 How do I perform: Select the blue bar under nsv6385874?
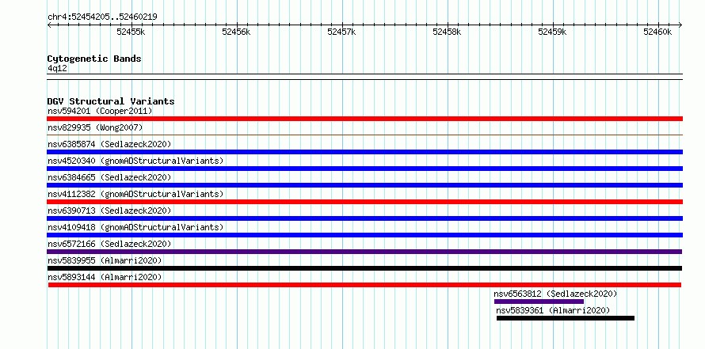point(364,152)
